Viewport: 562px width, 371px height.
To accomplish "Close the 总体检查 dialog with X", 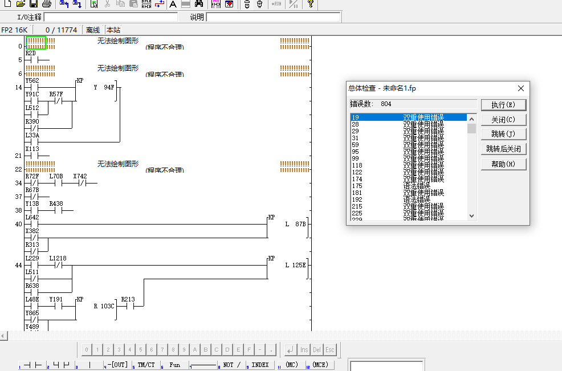I will [x=520, y=88].
